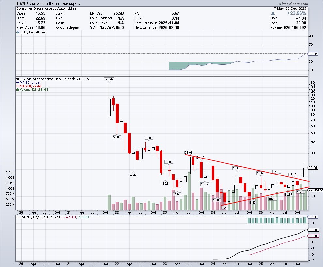Click the 16.17 price annotation
323x267 pixels.
tap(293, 175)
